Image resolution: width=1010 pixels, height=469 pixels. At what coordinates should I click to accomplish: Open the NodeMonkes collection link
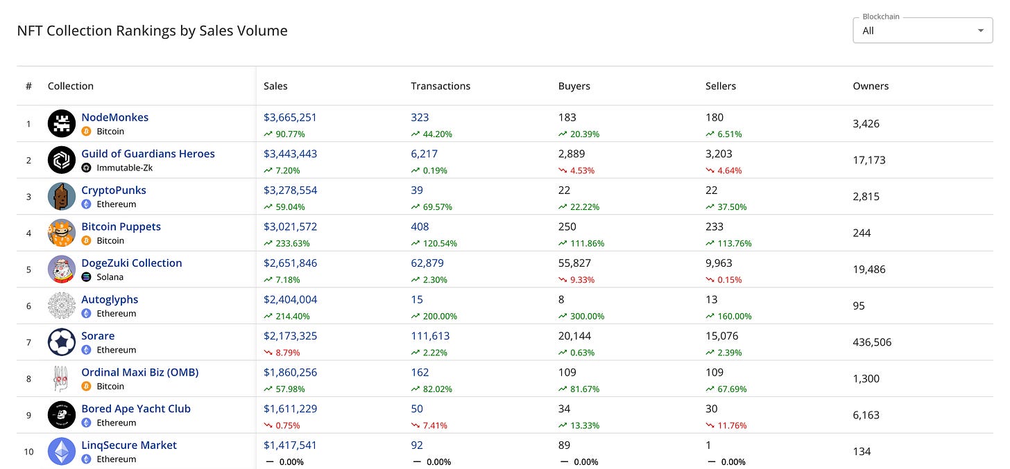(115, 117)
